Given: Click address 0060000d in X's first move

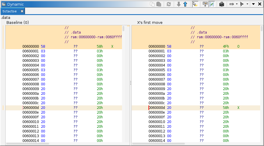Looking at the screenshot, I should (x=157, y=108).
